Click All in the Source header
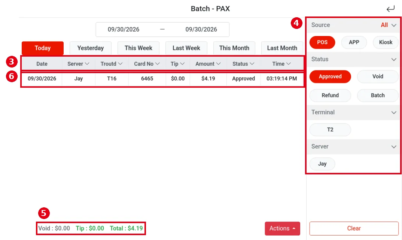 (384, 25)
